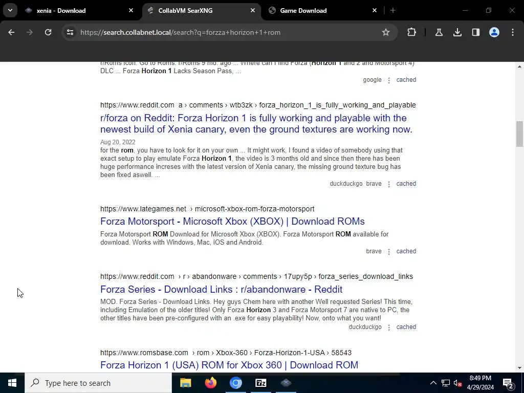Click the romsbase.com URL breadcrumb
Viewport: 524px width, 393px height.
(x=226, y=353)
